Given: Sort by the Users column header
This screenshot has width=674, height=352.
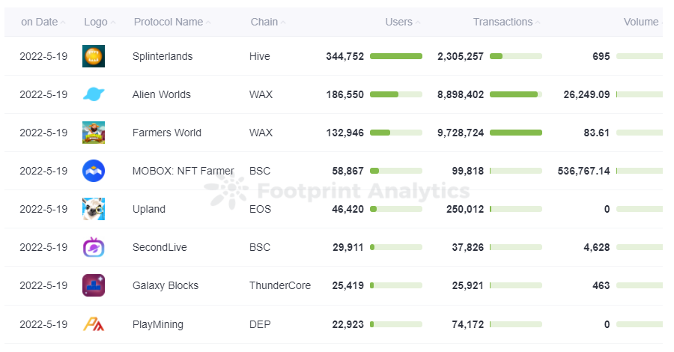Looking at the screenshot, I should point(402,22).
